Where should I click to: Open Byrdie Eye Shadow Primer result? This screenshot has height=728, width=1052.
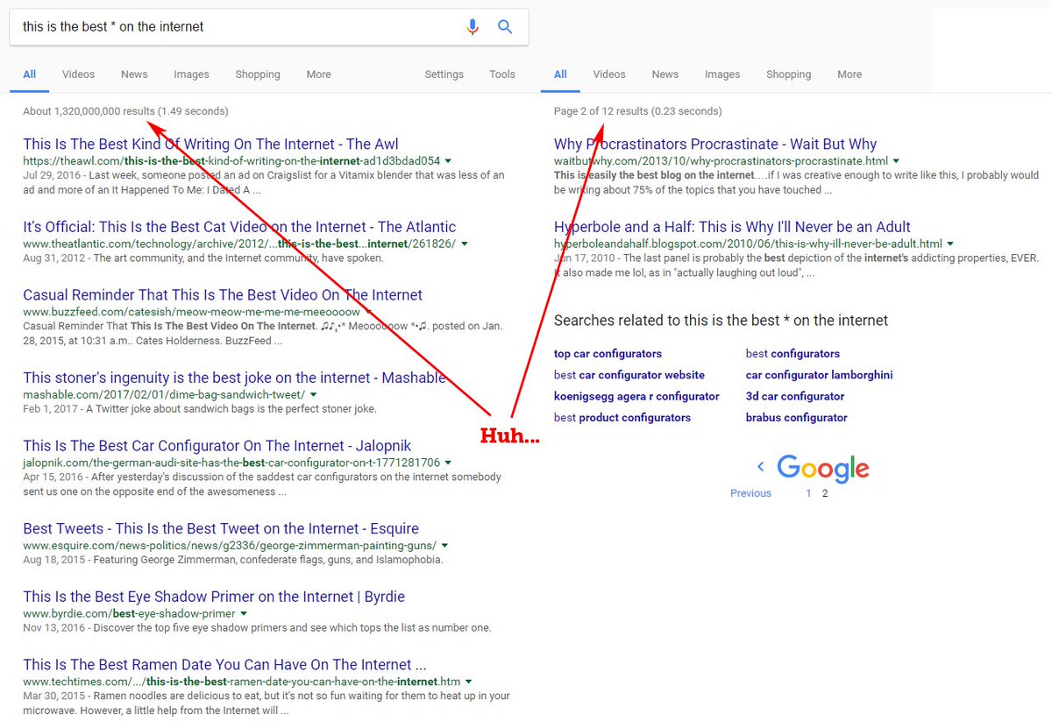214,597
